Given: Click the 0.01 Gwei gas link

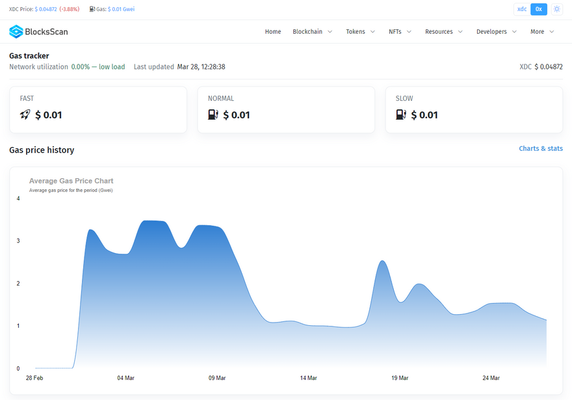Looking at the screenshot, I should [122, 10].
